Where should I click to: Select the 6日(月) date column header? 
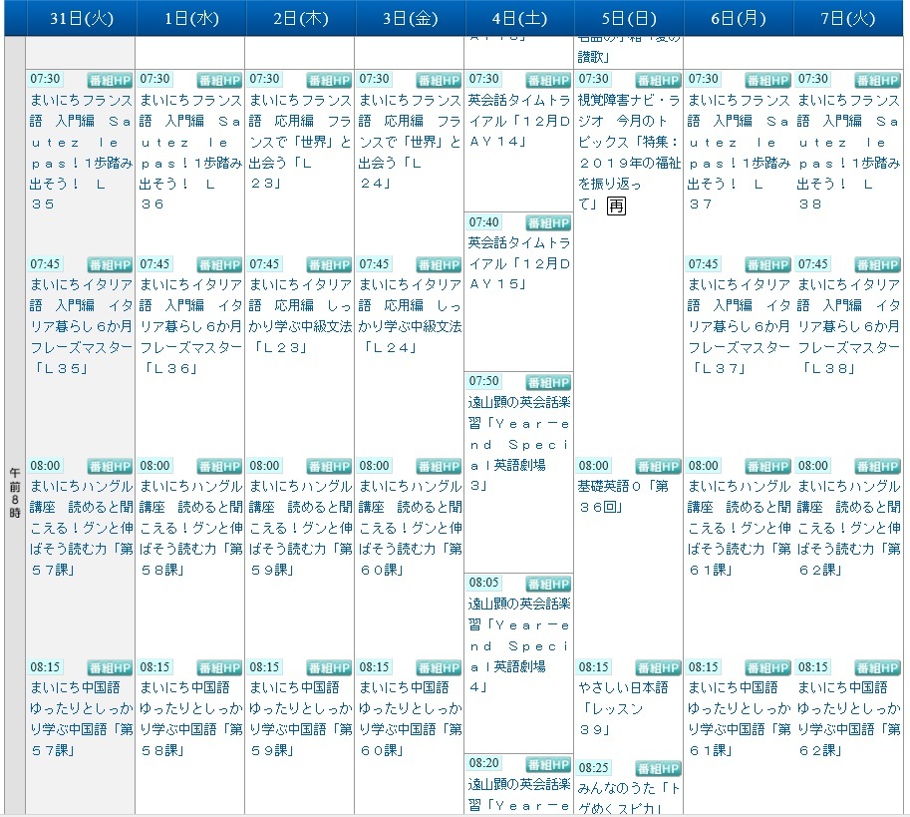pyautogui.click(x=739, y=19)
